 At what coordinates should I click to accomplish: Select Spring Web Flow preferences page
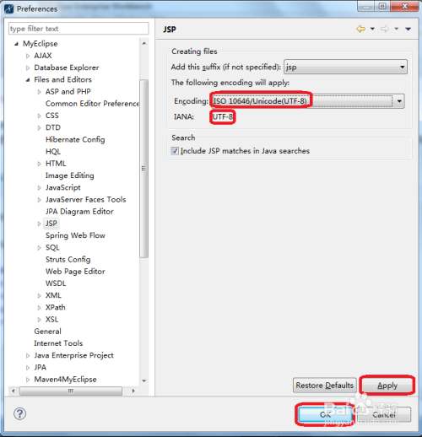pyautogui.click(x=75, y=235)
